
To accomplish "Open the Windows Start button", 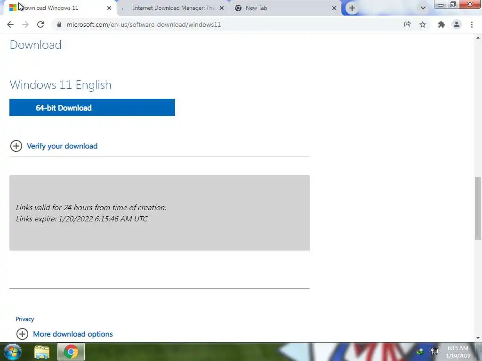I will 12,352.
